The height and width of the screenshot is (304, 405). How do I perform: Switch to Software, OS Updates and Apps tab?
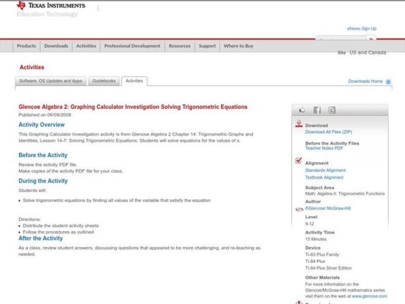click(x=51, y=81)
